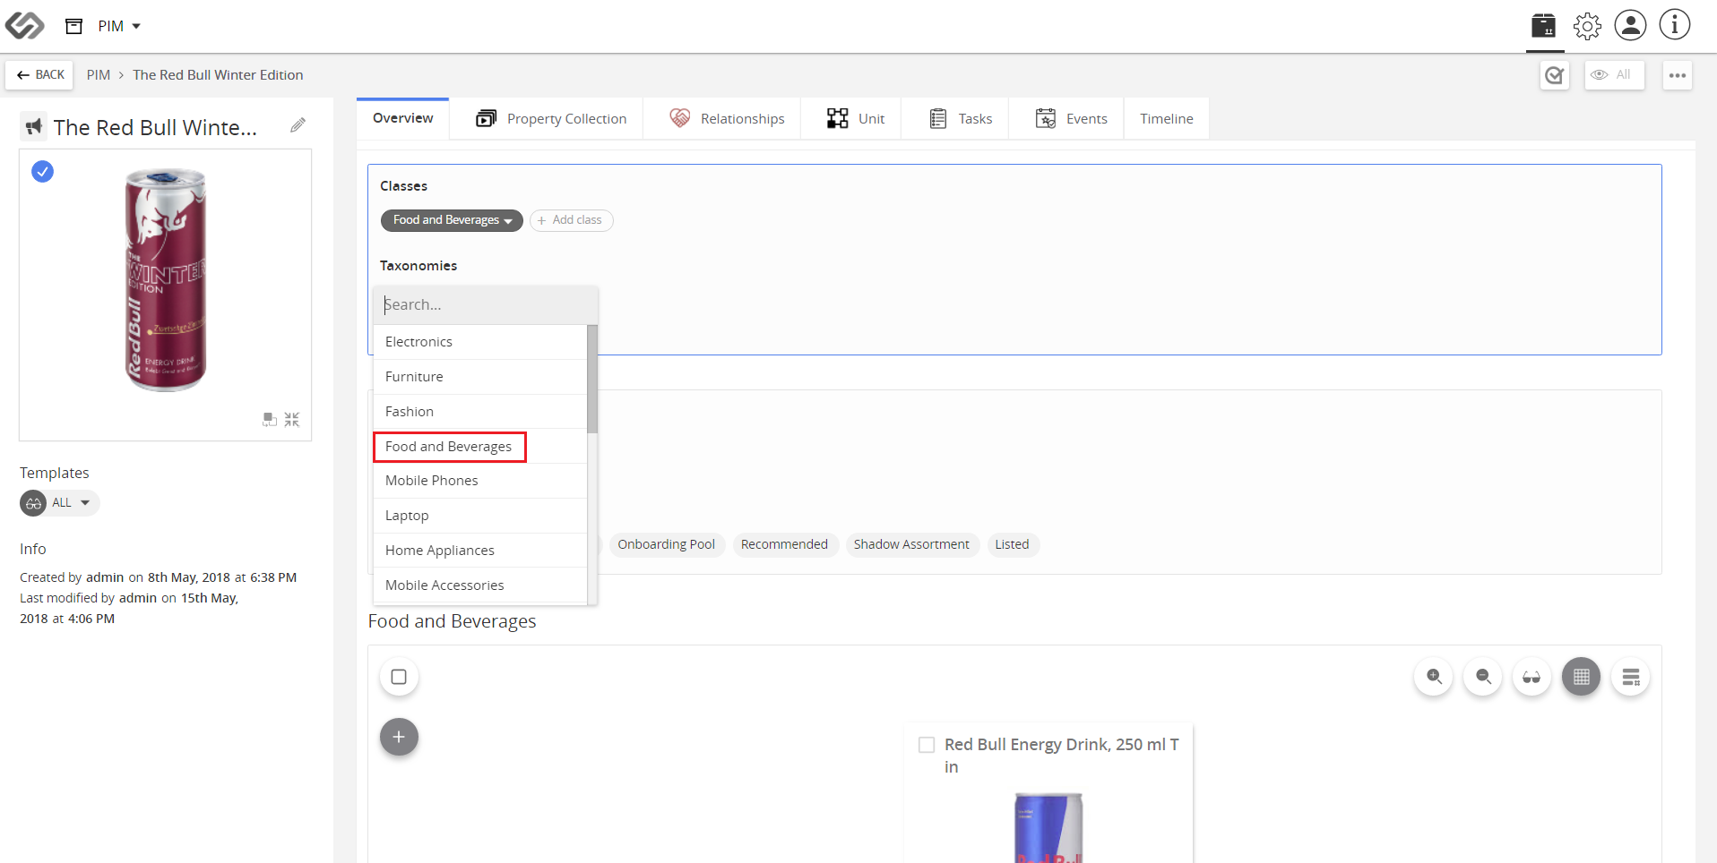This screenshot has width=1717, height=863.
Task: Click the Red Bull Winter Edition product image
Action: tap(166, 279)
